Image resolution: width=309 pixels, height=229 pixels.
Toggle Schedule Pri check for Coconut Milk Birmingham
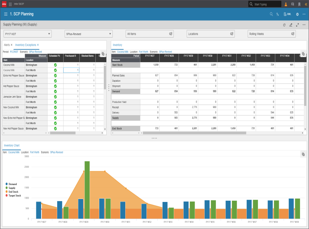point(55,65)
